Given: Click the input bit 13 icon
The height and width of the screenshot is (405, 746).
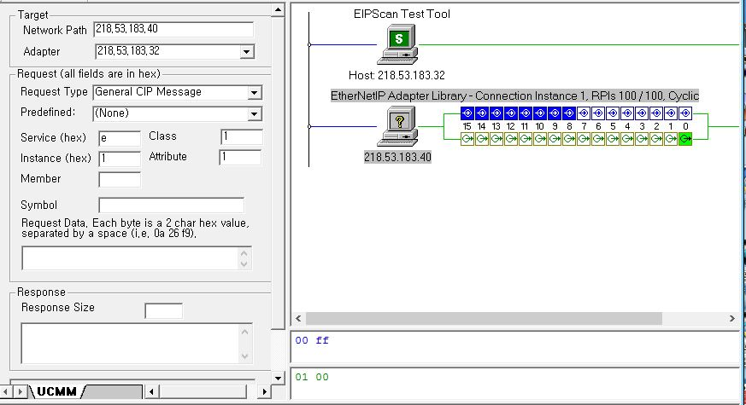Looking at the screenshot, I should pos(496,113).
